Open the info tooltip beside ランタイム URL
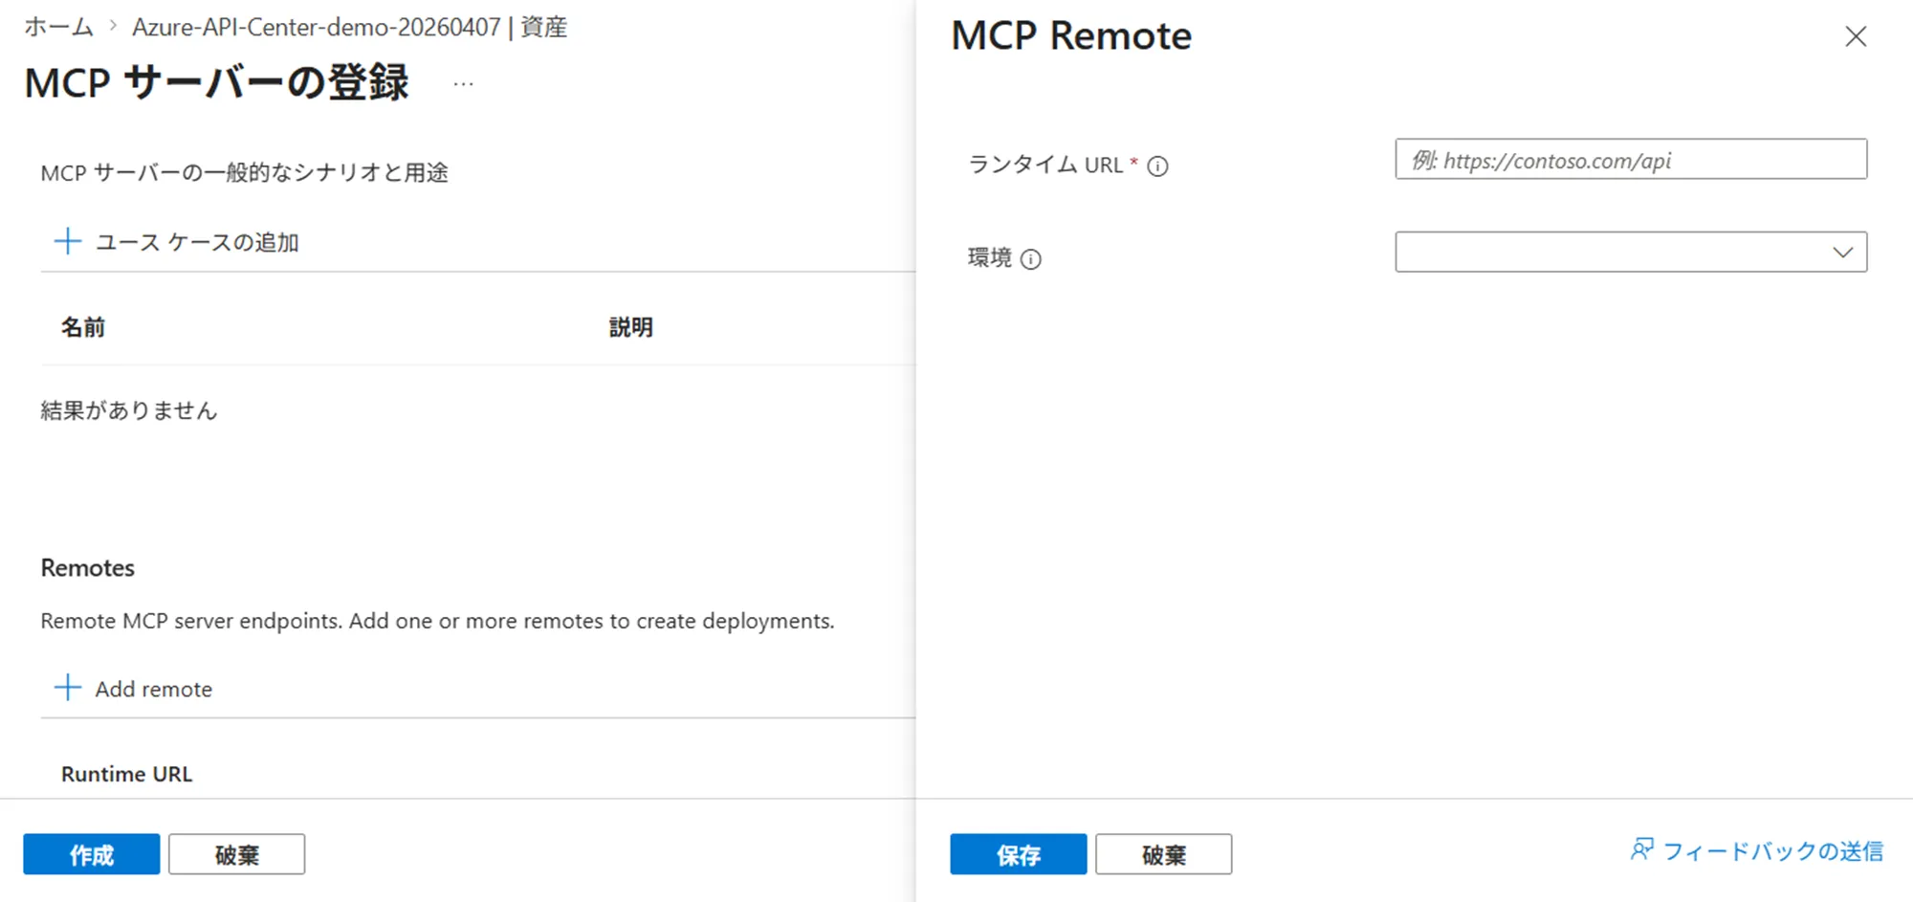Screen dimensions: 1913x902 (1158, 165)
